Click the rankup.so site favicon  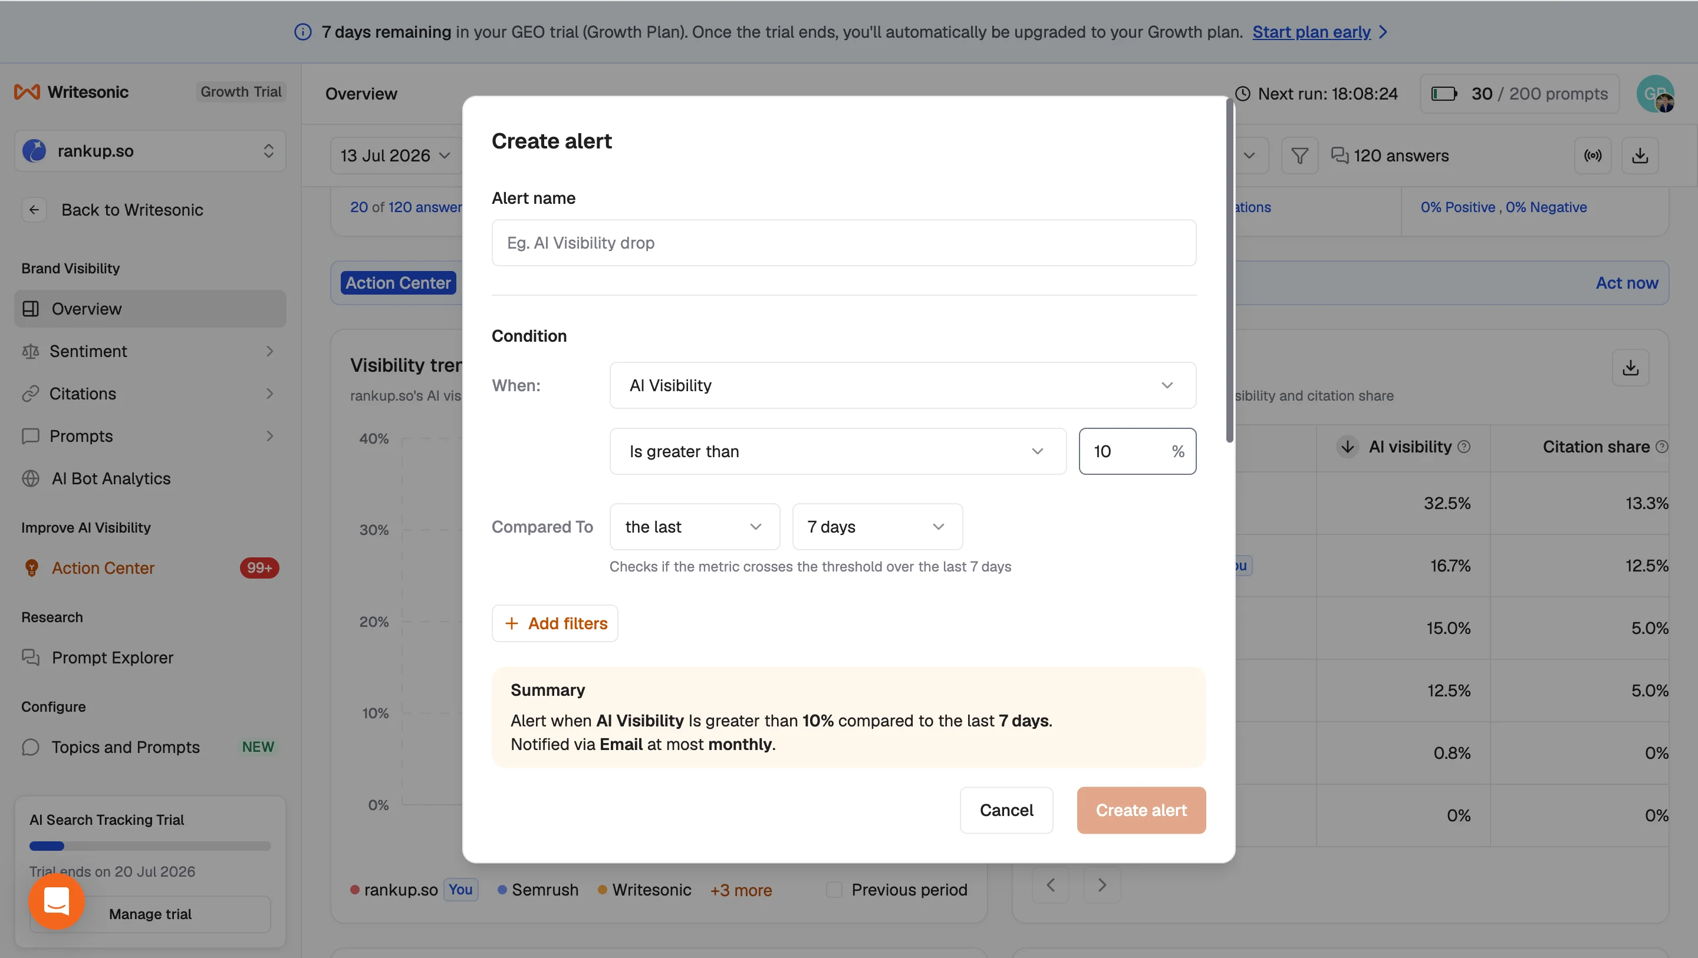(34, 151)
